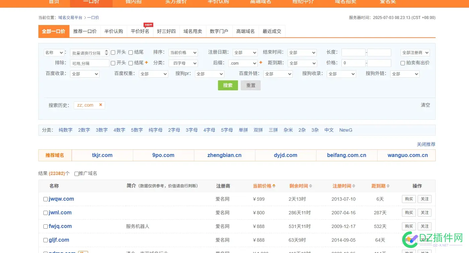Remove the zz;.com search history tag
The image size is (469, 253).
100,105
